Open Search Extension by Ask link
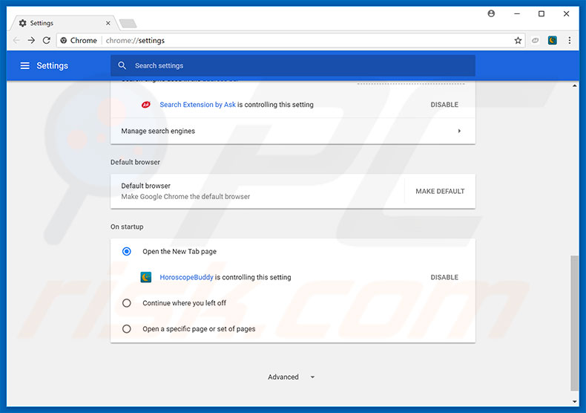Viewport: 586px width, 413px height. [198, 105]
